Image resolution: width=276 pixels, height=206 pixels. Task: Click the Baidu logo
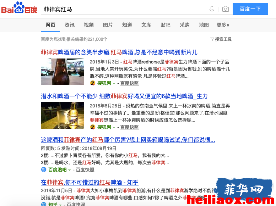point(20,8)
